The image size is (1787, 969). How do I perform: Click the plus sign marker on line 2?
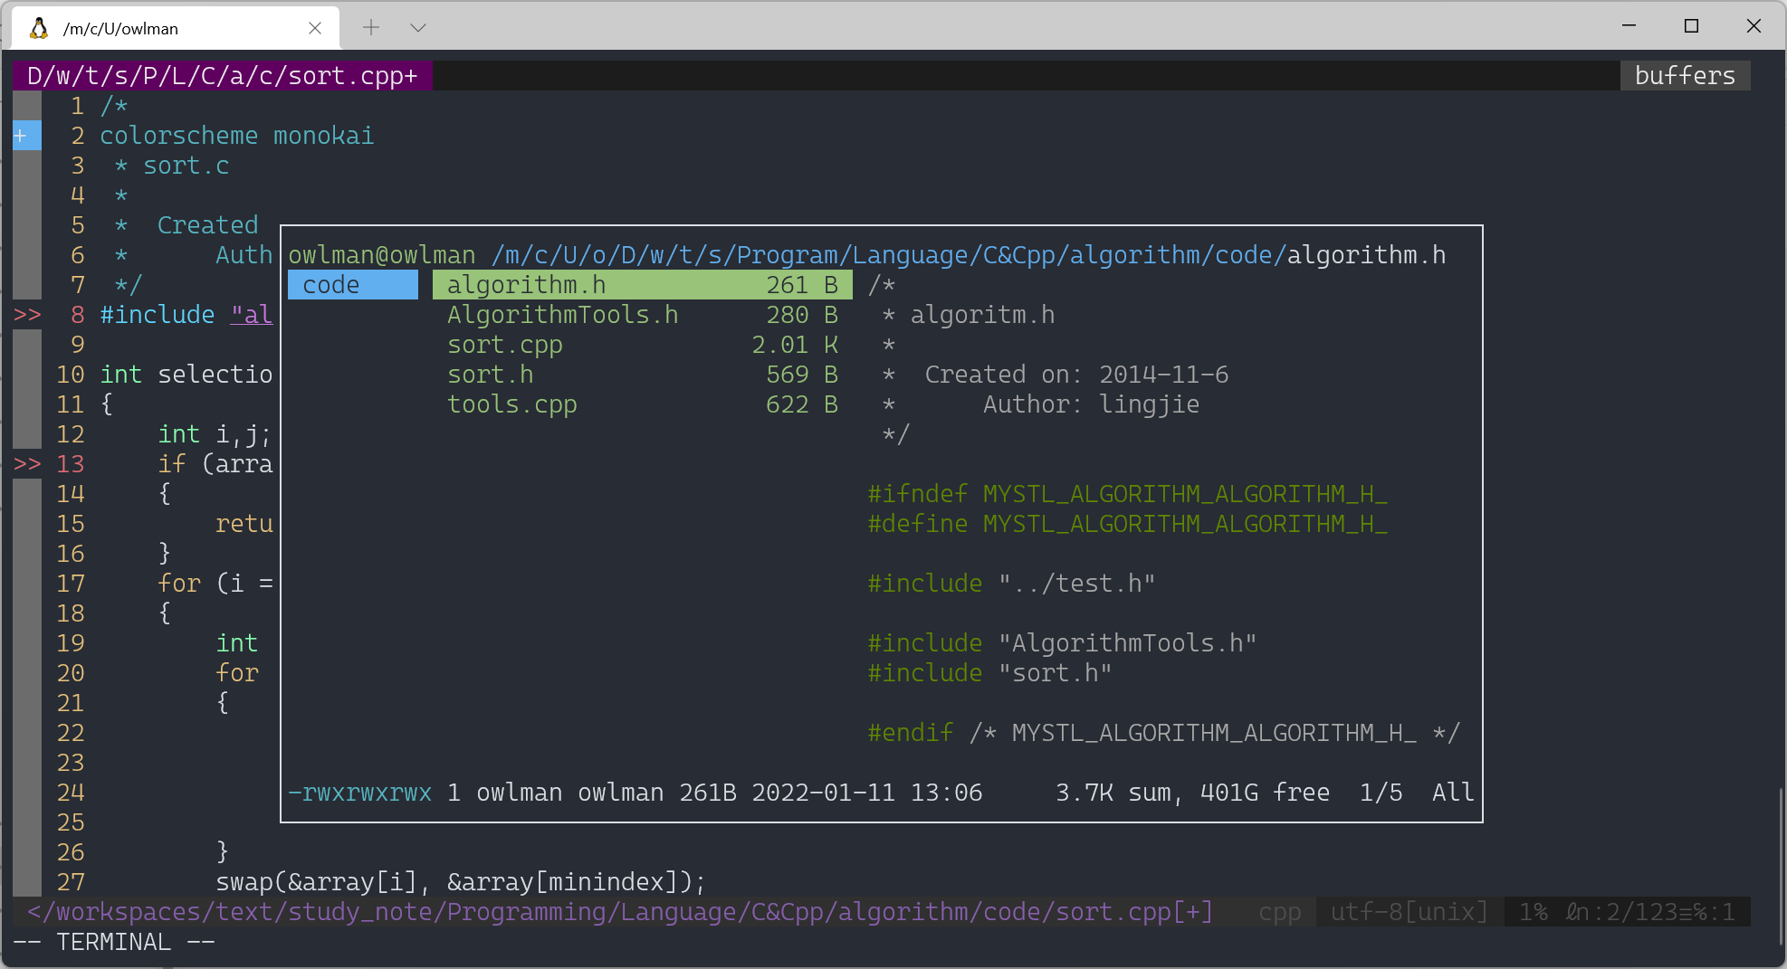pyautogui.click(x=21, y=136)
